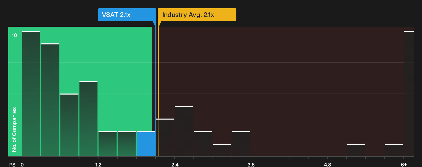Click the yellow Industry Avg. 2.1x label
The image size is (422, 167).
pos(197,15)
